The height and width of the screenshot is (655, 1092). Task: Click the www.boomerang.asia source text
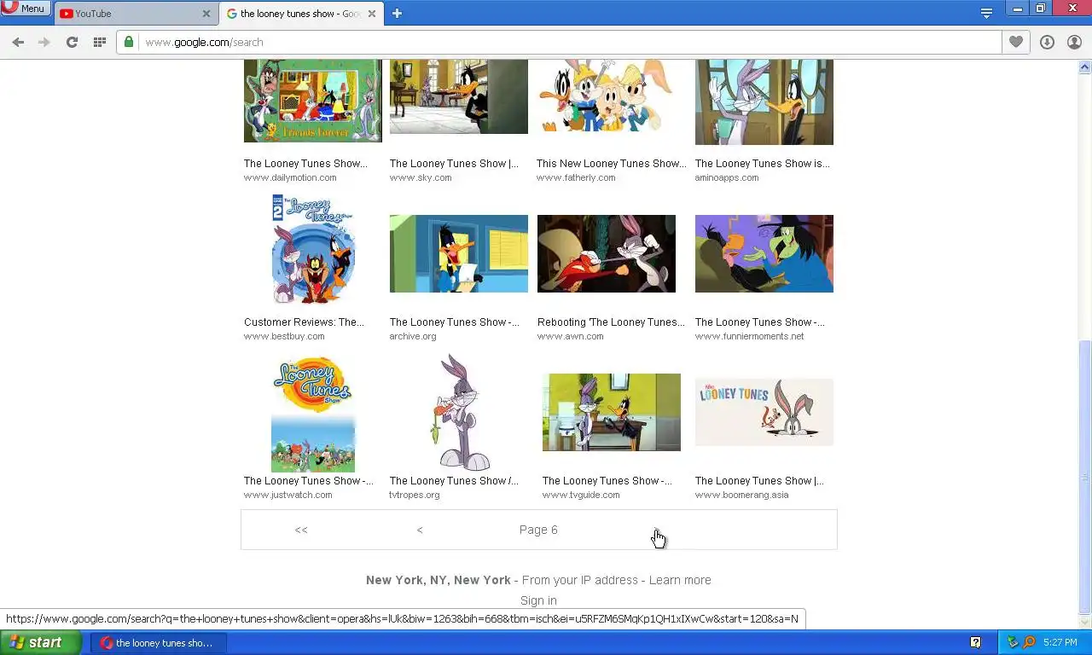(x=742, y=495)
